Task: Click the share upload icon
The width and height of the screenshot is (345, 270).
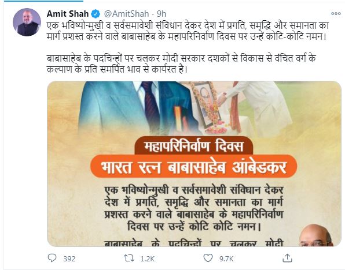Action: point(287,258)
